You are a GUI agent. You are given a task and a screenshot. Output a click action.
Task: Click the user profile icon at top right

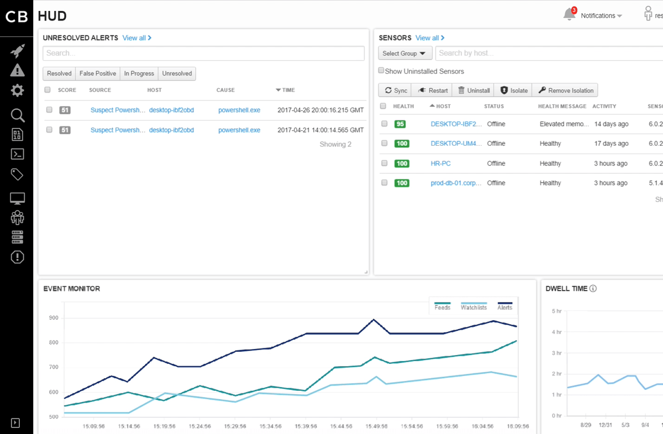click(648, 14)
